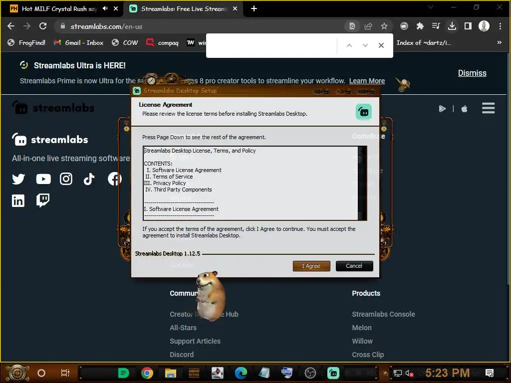Open File Explorer from taskbar

(x=171, y=373)
